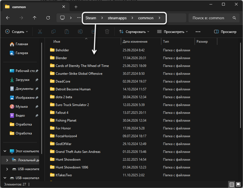Viewport: 243px width, 188px height.
Task: Expand the Локальный диск tree node
Action: (x=7, y=160)
